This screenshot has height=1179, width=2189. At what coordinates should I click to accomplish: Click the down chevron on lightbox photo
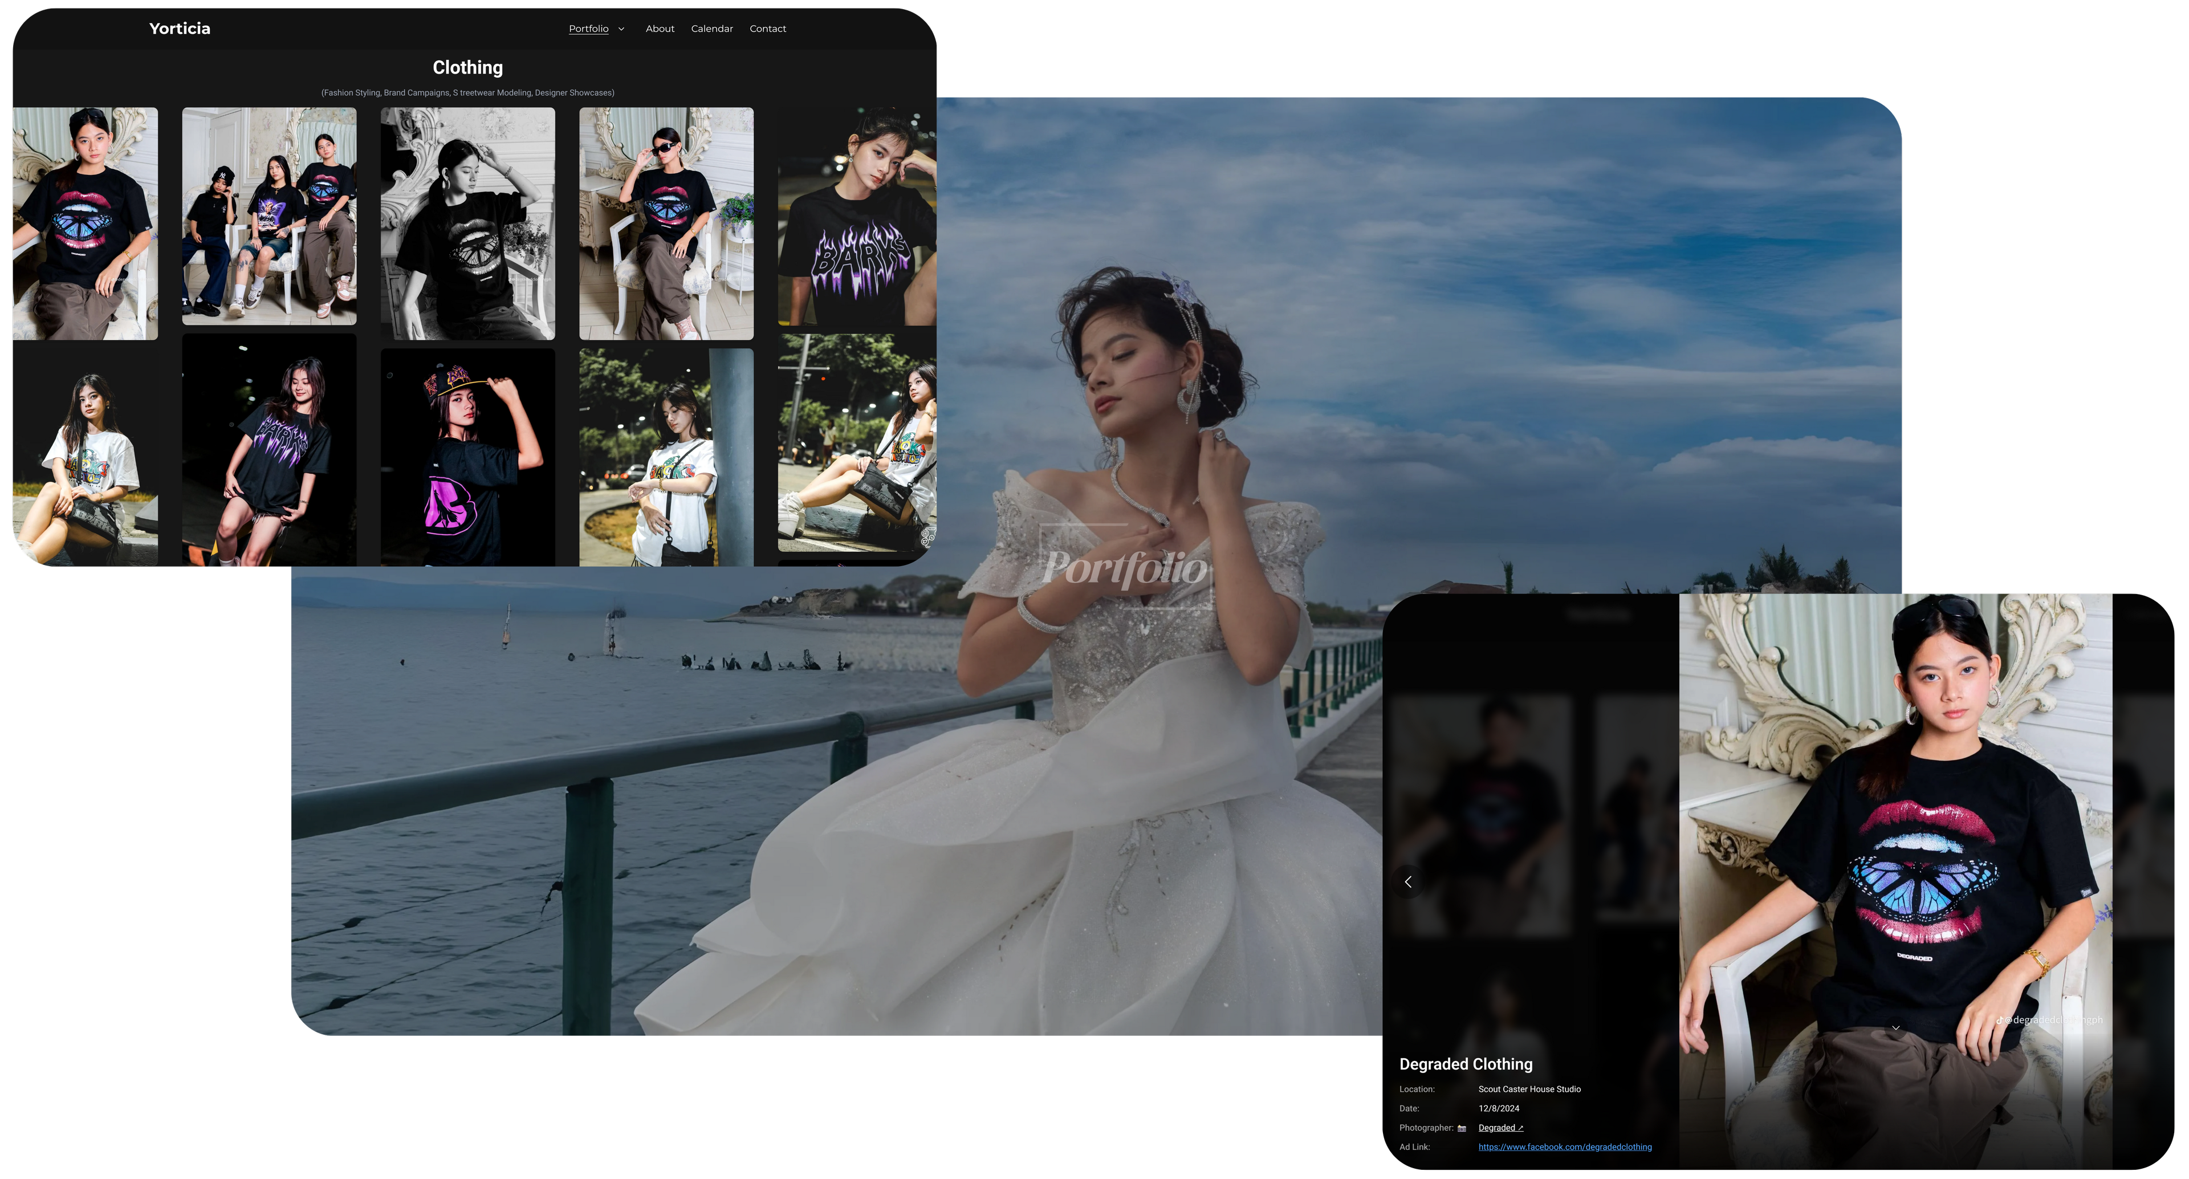[1896, 1028]
